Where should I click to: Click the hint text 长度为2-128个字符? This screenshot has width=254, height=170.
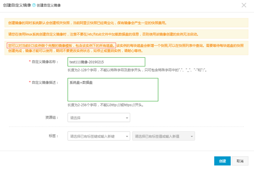137,70
